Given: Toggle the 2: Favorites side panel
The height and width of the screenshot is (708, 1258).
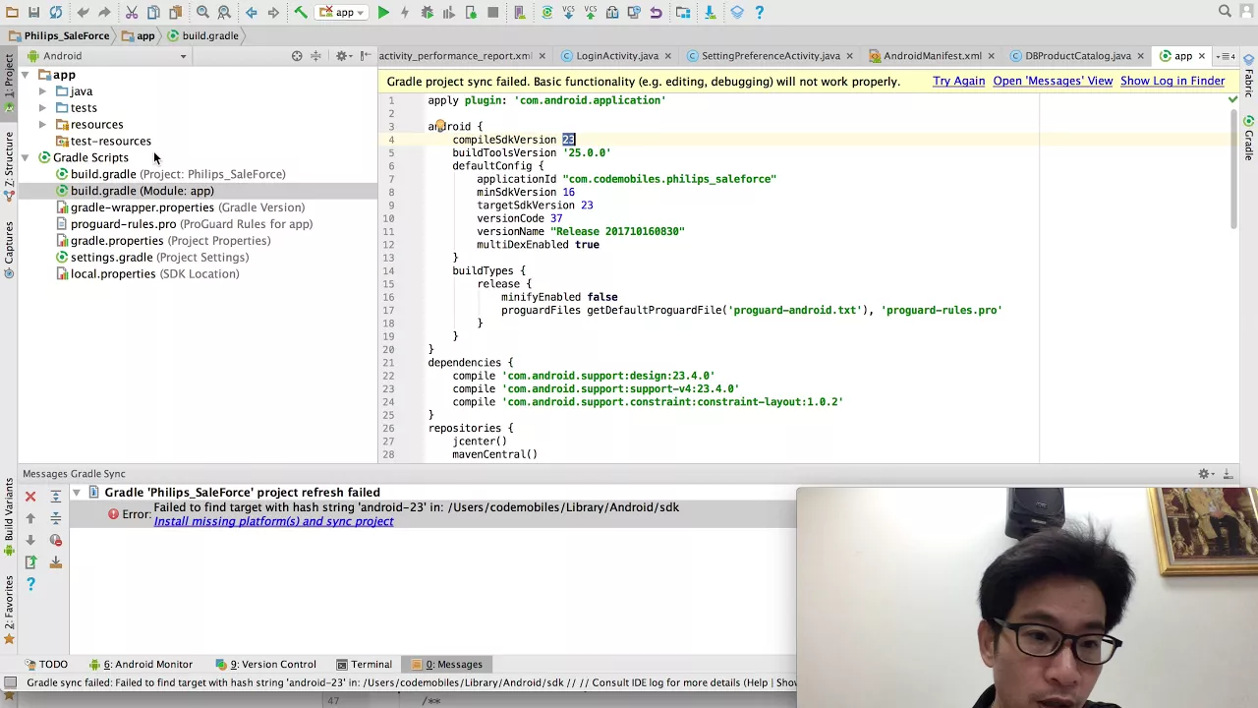Looking at the screenshot, I should (9, 609).
